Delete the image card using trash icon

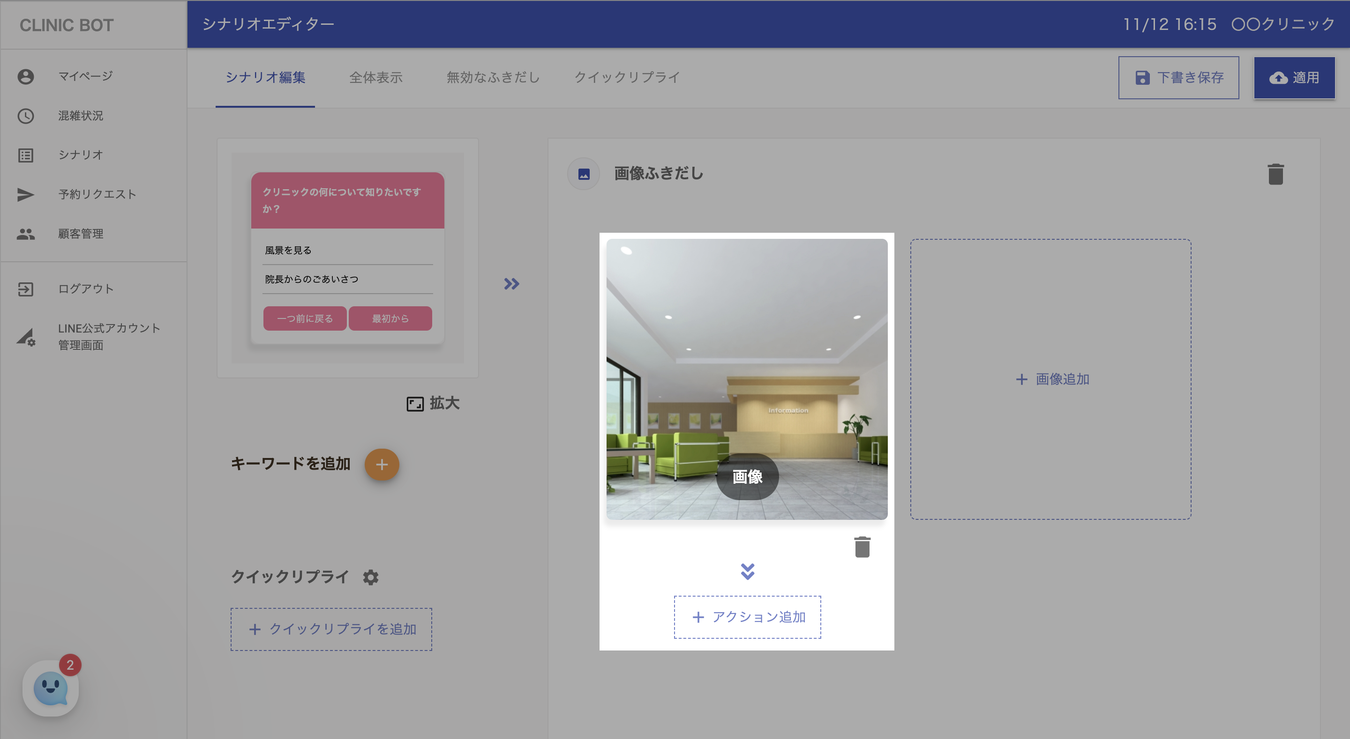coord(862,547)
